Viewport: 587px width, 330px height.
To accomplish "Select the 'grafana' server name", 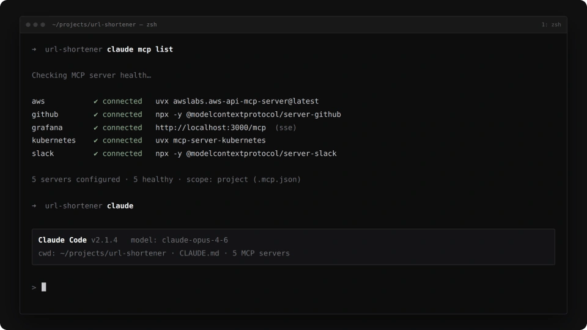I will [x=47, y=128].
